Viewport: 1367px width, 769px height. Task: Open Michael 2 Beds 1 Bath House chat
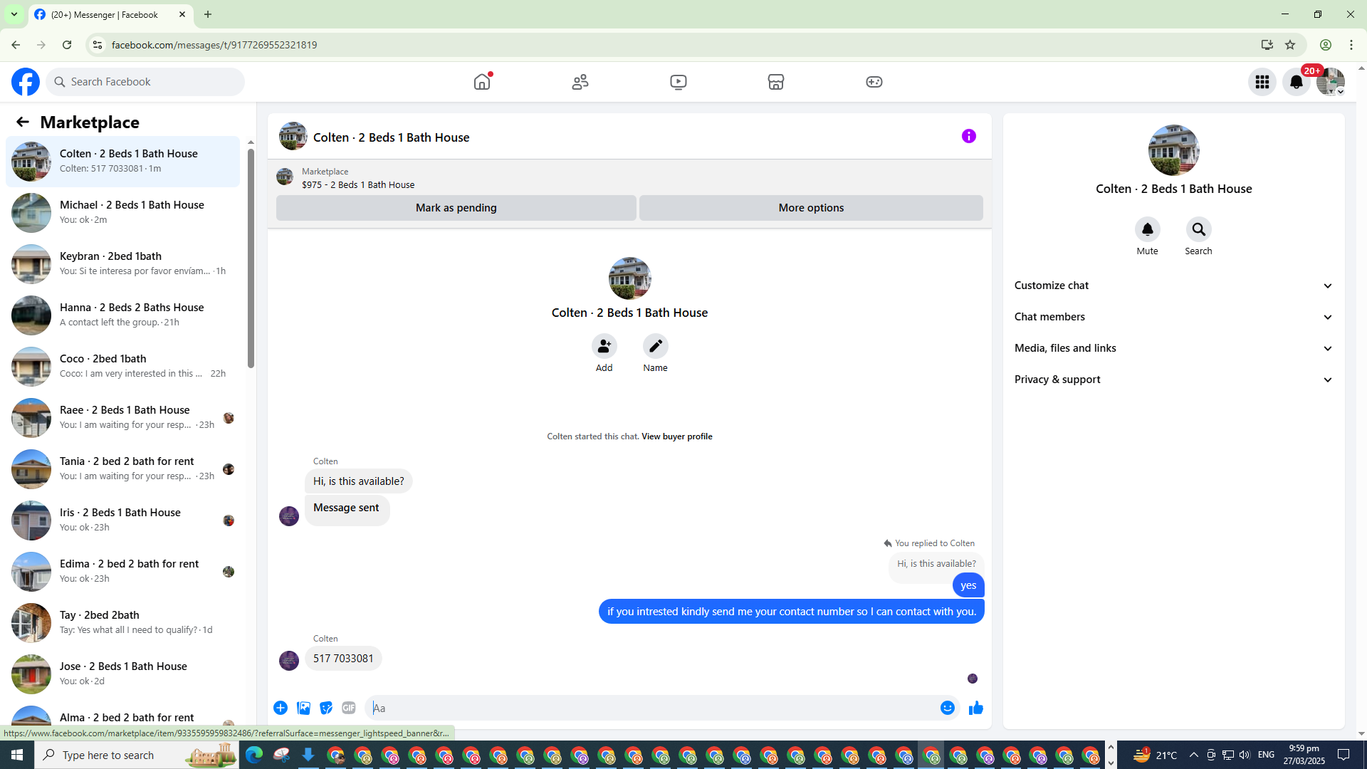(123, 212)
